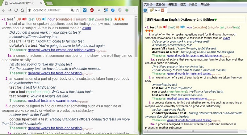
Task: Click the left arrow of the dictionary horizontal scrollbar
Action: [145, 131]
